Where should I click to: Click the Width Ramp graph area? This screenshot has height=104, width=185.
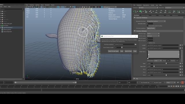click(x=164, y=54)
